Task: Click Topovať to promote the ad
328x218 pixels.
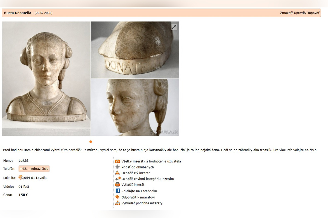Action: pyautogui.click(x=313, y=13)
